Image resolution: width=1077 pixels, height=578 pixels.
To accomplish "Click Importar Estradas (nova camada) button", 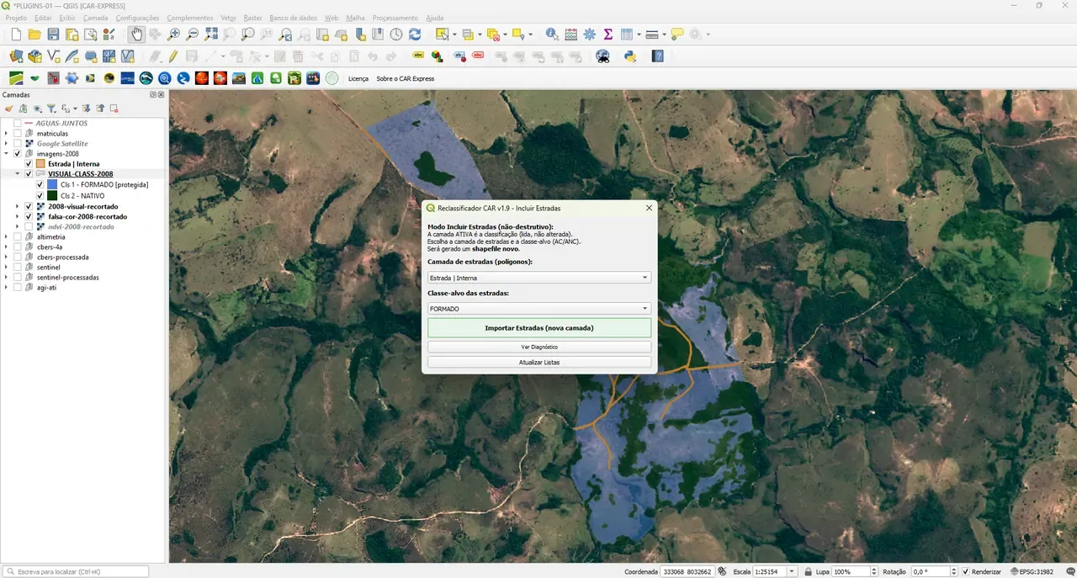I will [x=539, y=328].
